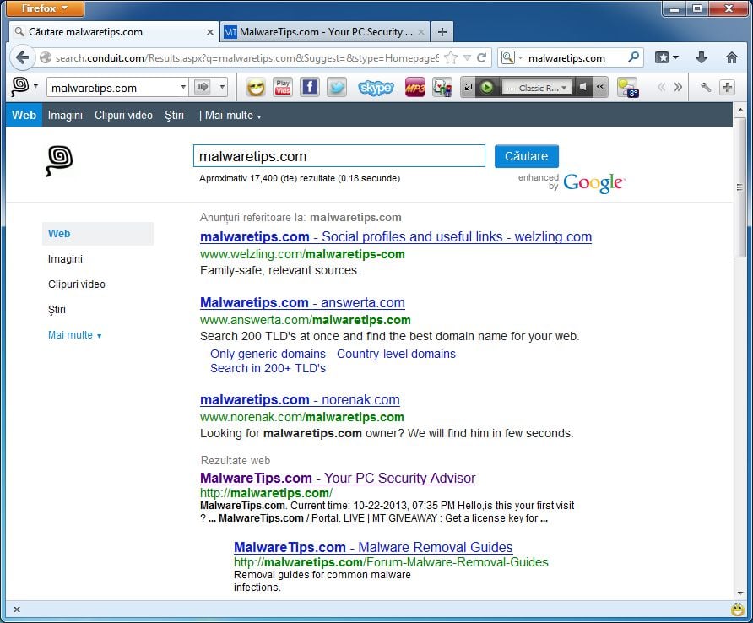The width and height of the screenshot is (753, 623).
Task: Choose Clipuri video in the left sidebar
Action: (x=76, y=284)
